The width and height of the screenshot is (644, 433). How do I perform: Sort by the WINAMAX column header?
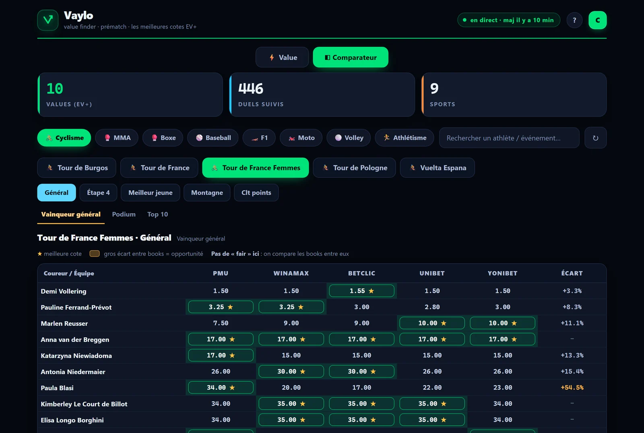(x=291, y=273)
